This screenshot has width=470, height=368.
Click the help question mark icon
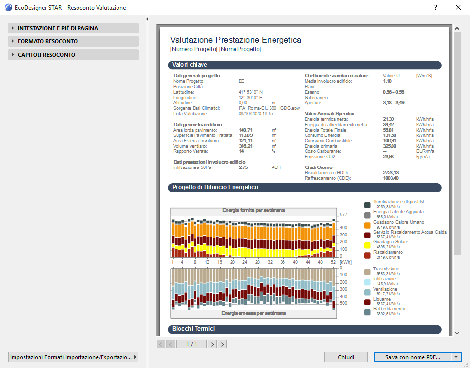(436, 7)
